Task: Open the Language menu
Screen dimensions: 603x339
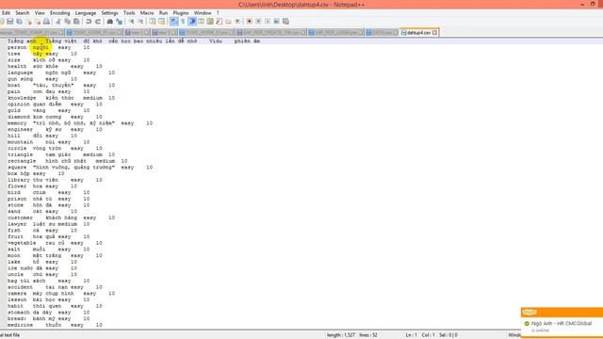Action: (86, 12)
